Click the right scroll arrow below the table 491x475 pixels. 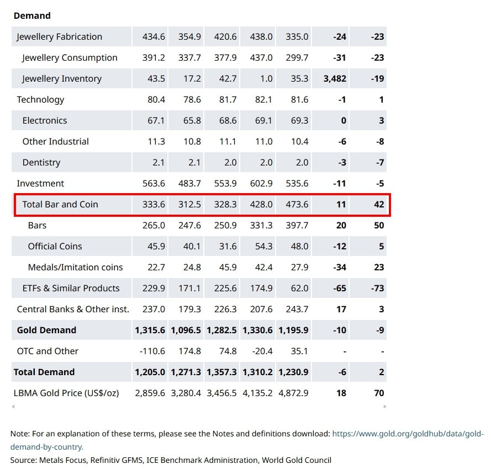coord(384,407)
